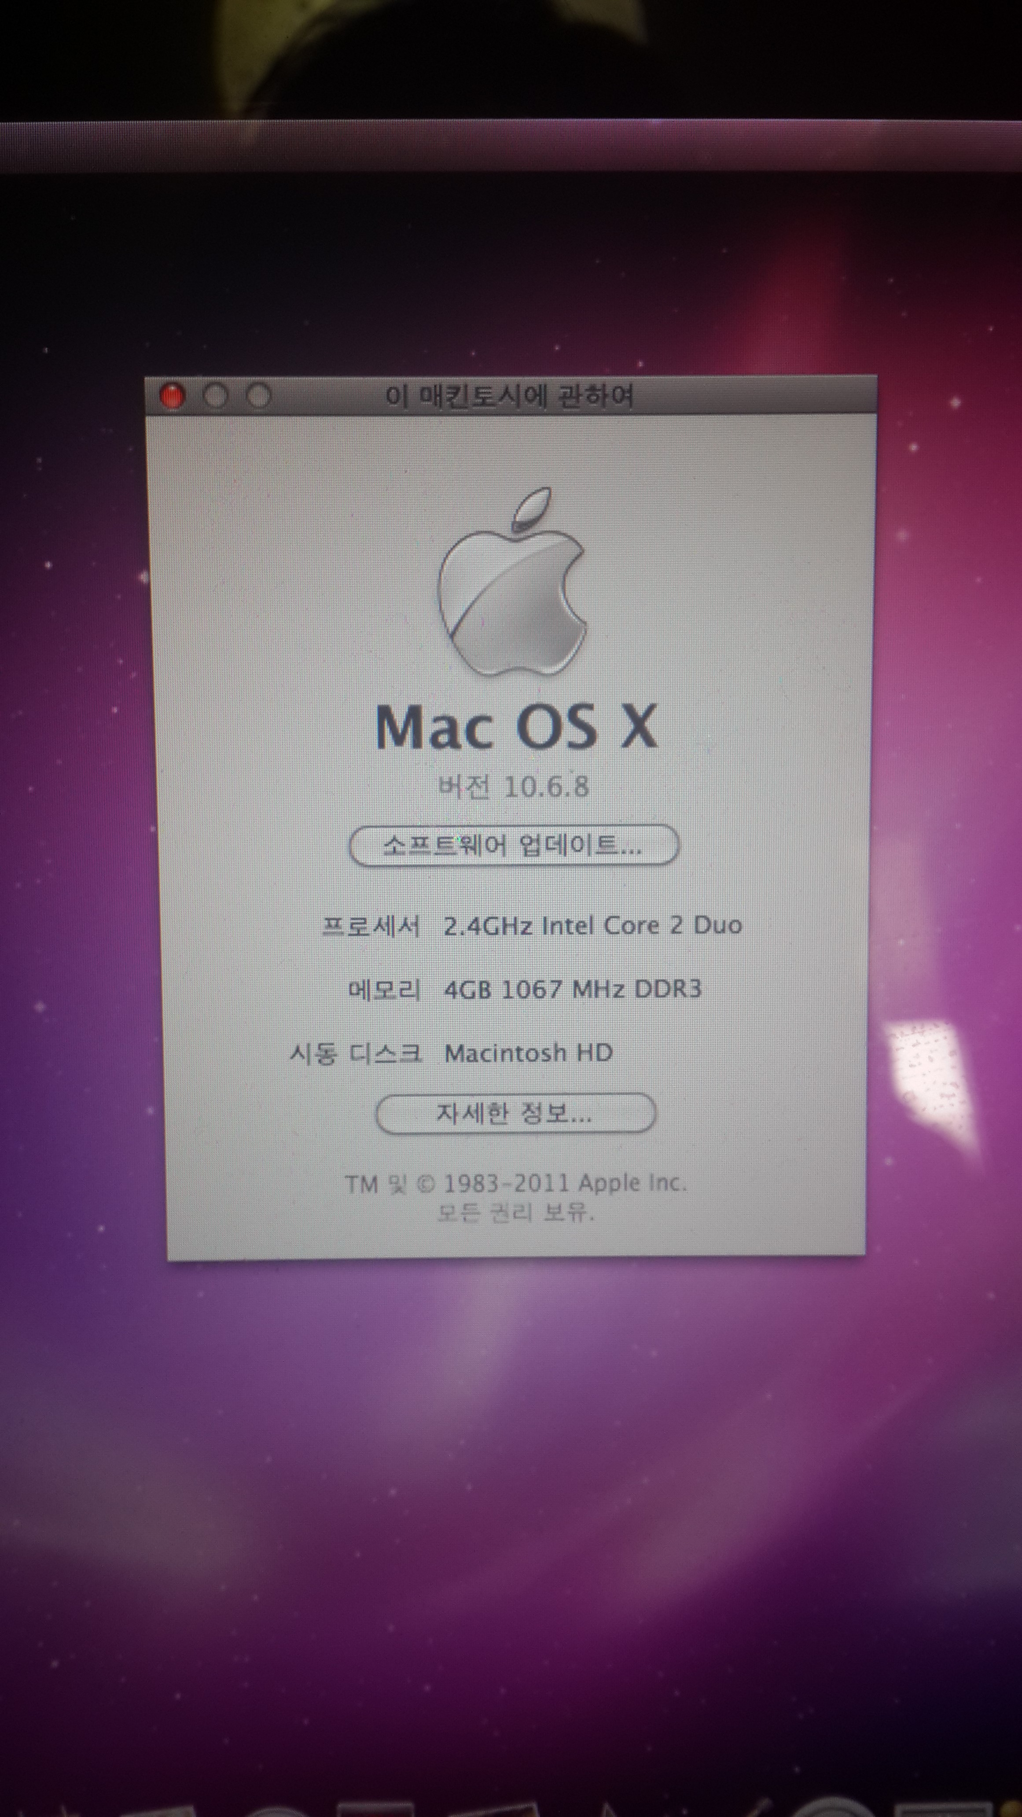Click the window title 이 매킨토시에 관하여
Viewport: 1022px width, 1817px height.
[x=508, y=397]
